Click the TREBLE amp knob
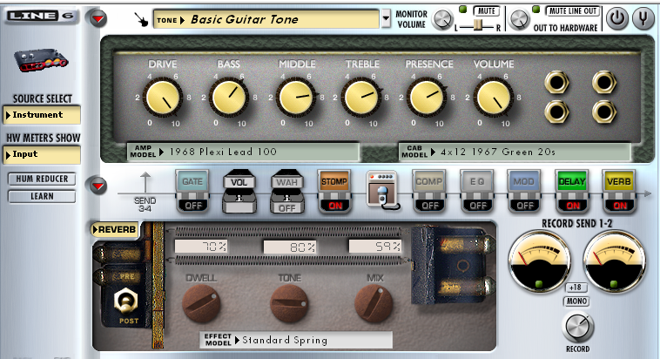The image size is (660, 359). pyautogui.click(x=360, y=98)
